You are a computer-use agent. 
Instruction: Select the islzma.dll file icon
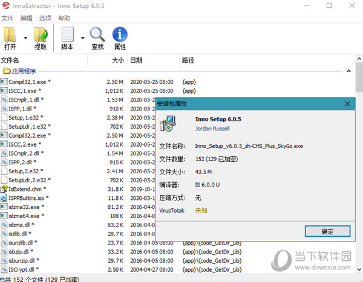pos(4,225)
